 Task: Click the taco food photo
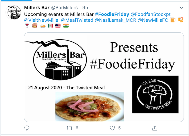[90, 106]
